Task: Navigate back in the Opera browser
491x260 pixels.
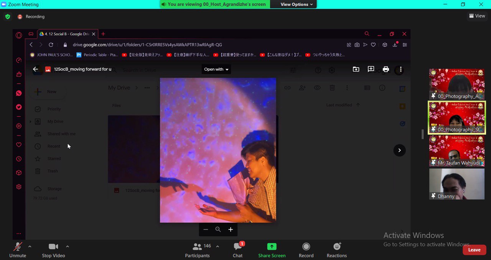Action: [x=31, y=45]
